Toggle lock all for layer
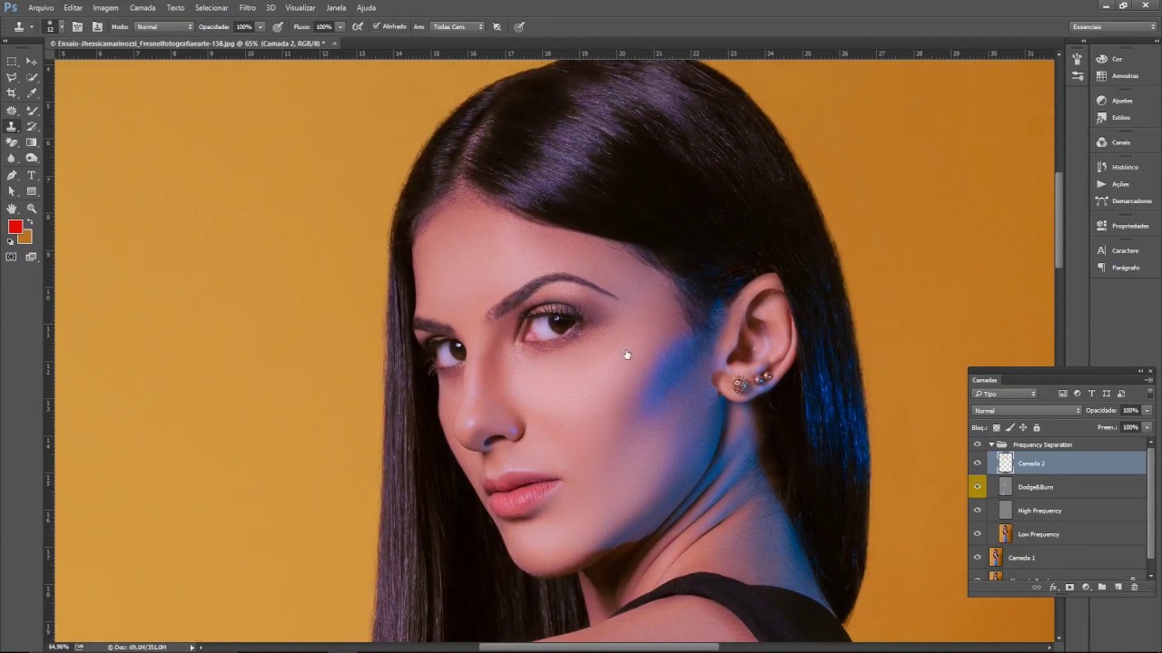1162x653 pixels. click(1037, 428)
